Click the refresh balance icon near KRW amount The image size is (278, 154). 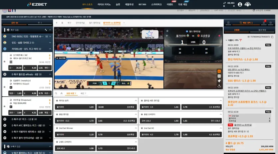(254, 10)
